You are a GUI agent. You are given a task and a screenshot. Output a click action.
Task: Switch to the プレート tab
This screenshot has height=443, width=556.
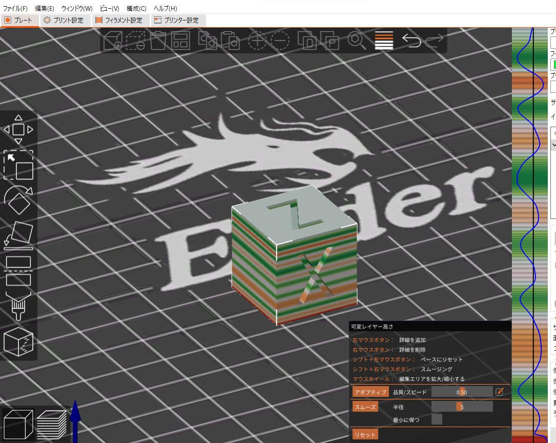(19, 20)
